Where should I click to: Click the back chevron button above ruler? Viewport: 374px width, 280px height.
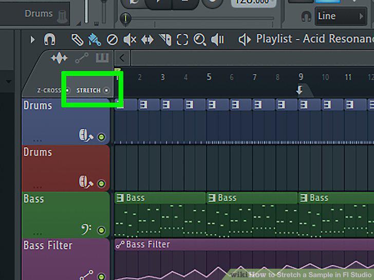pyautogui.click(x=122, y=58)
